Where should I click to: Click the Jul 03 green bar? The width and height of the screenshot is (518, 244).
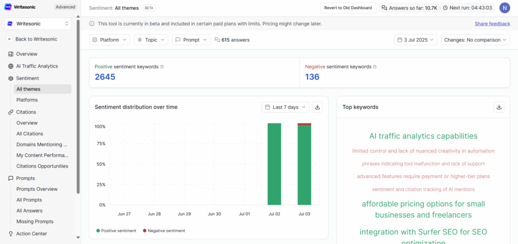pos(304,166)
